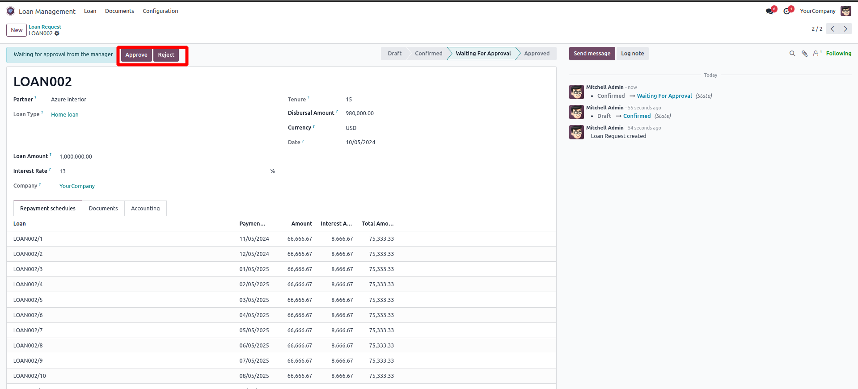Viewport: 858px width, 389px height.
Task: Open the conversations message icon
Action: (769, 11)
